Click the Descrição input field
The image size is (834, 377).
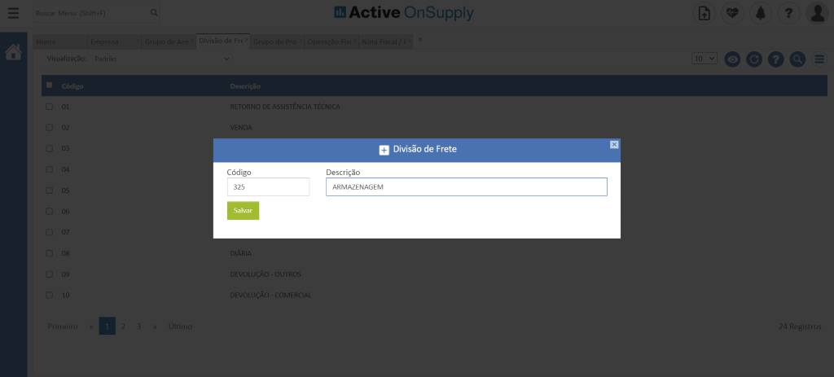pyautogui.click(x=467, y=187)
